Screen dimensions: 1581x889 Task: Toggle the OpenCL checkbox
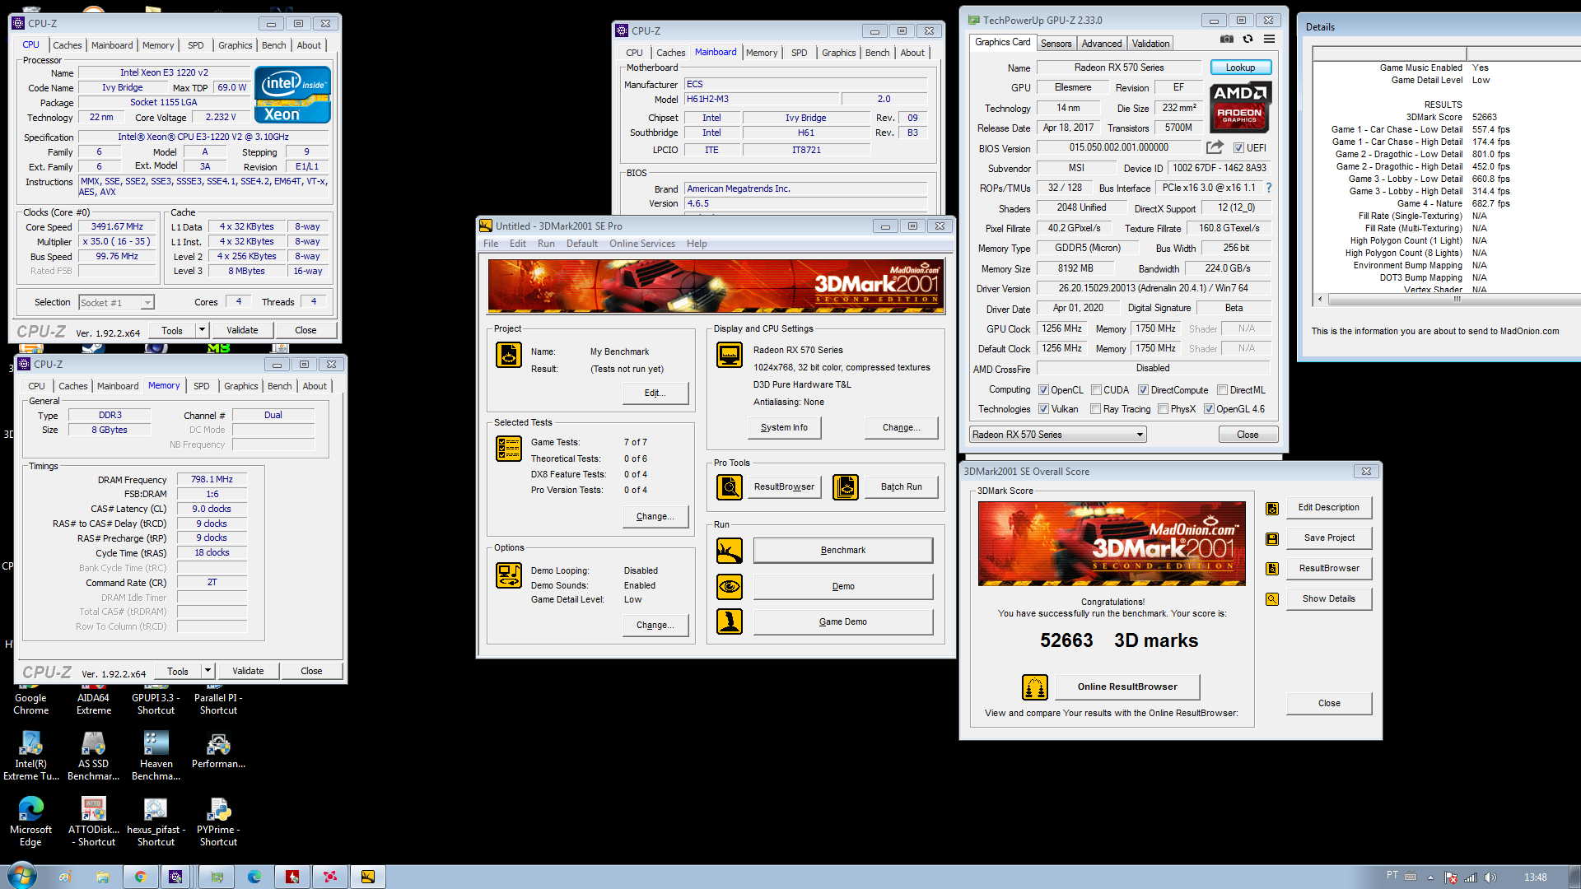(1043, 390)
